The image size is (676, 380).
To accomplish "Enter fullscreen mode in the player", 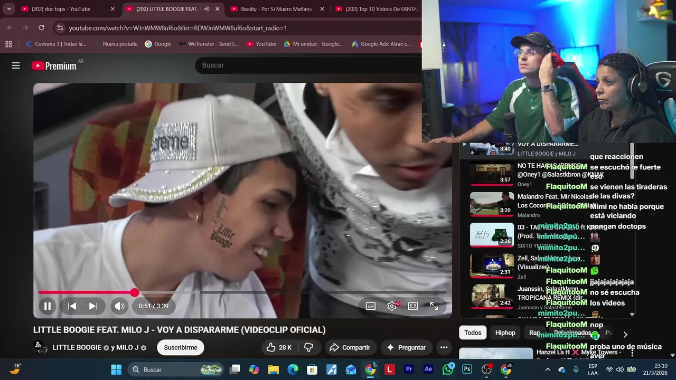I will (x=434, y=306).
